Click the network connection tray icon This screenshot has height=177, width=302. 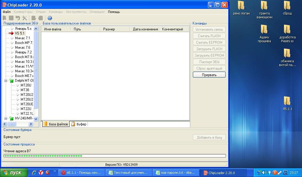[259, 172]
